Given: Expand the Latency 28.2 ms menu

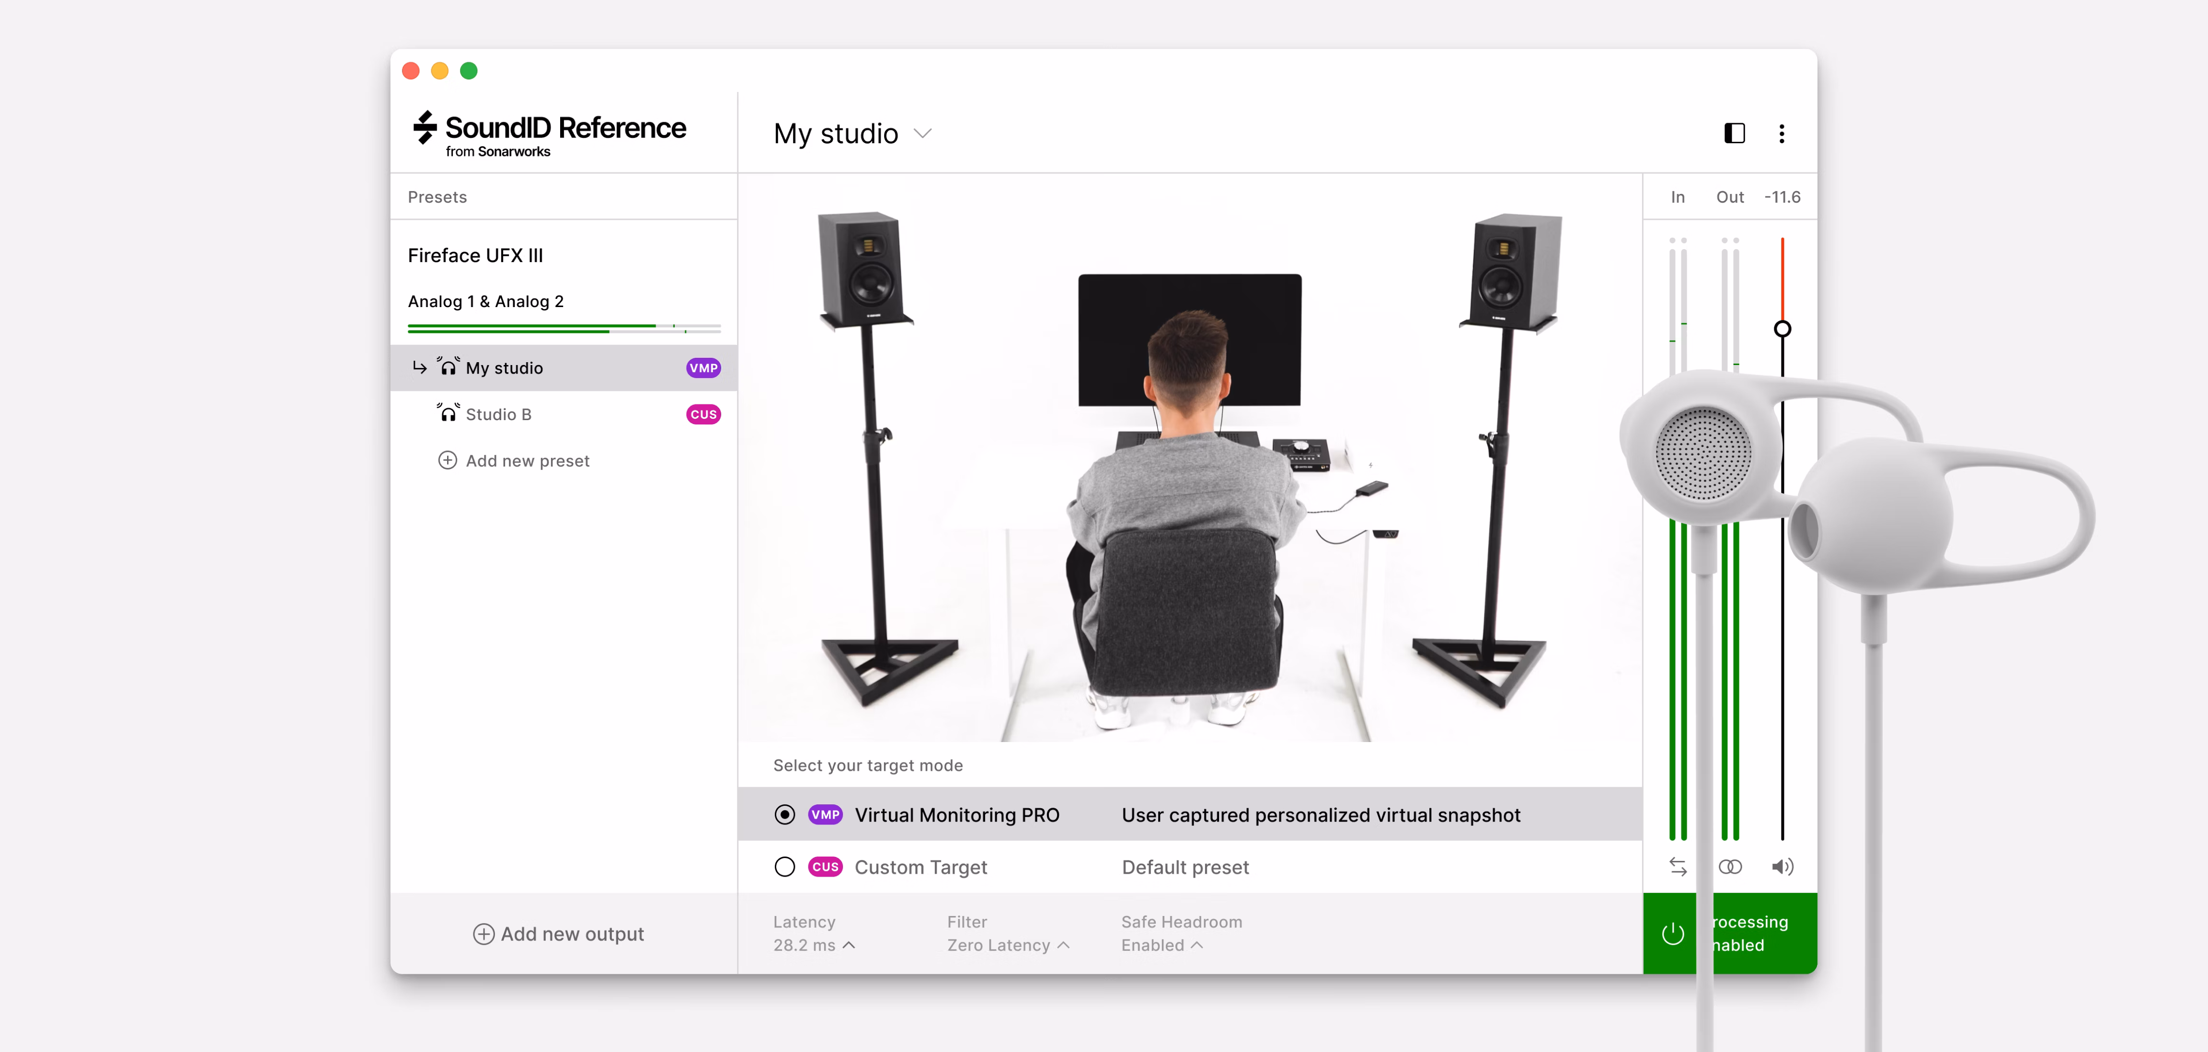Looking at the screenshot, I should pyautogui.click(x=814, y=944).
